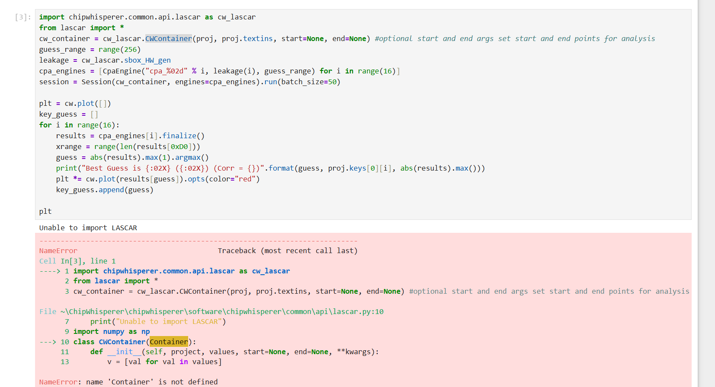Click the __init__ definition in traceback

click(124, 352)
